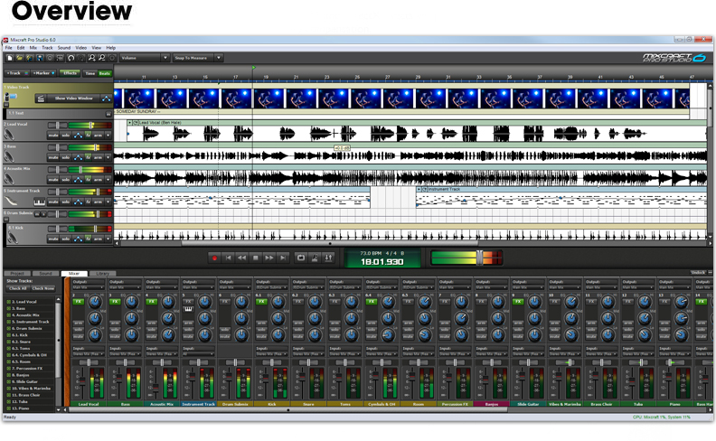Click the metronome icon
This screenshot has width=716, height=441.
point(315,258)
